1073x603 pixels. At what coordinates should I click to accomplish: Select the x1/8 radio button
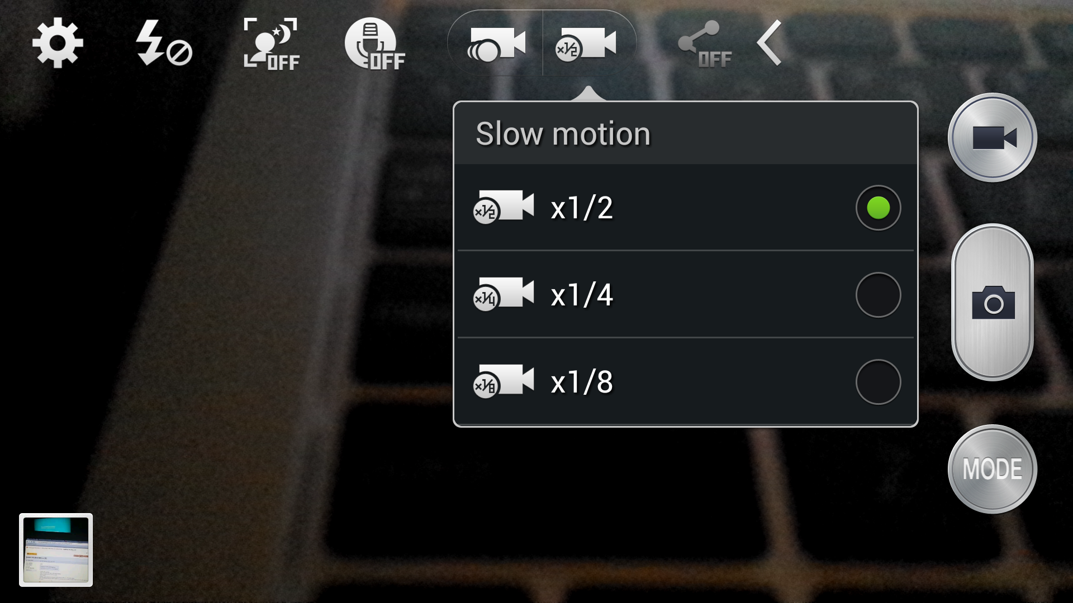point(878,382)
